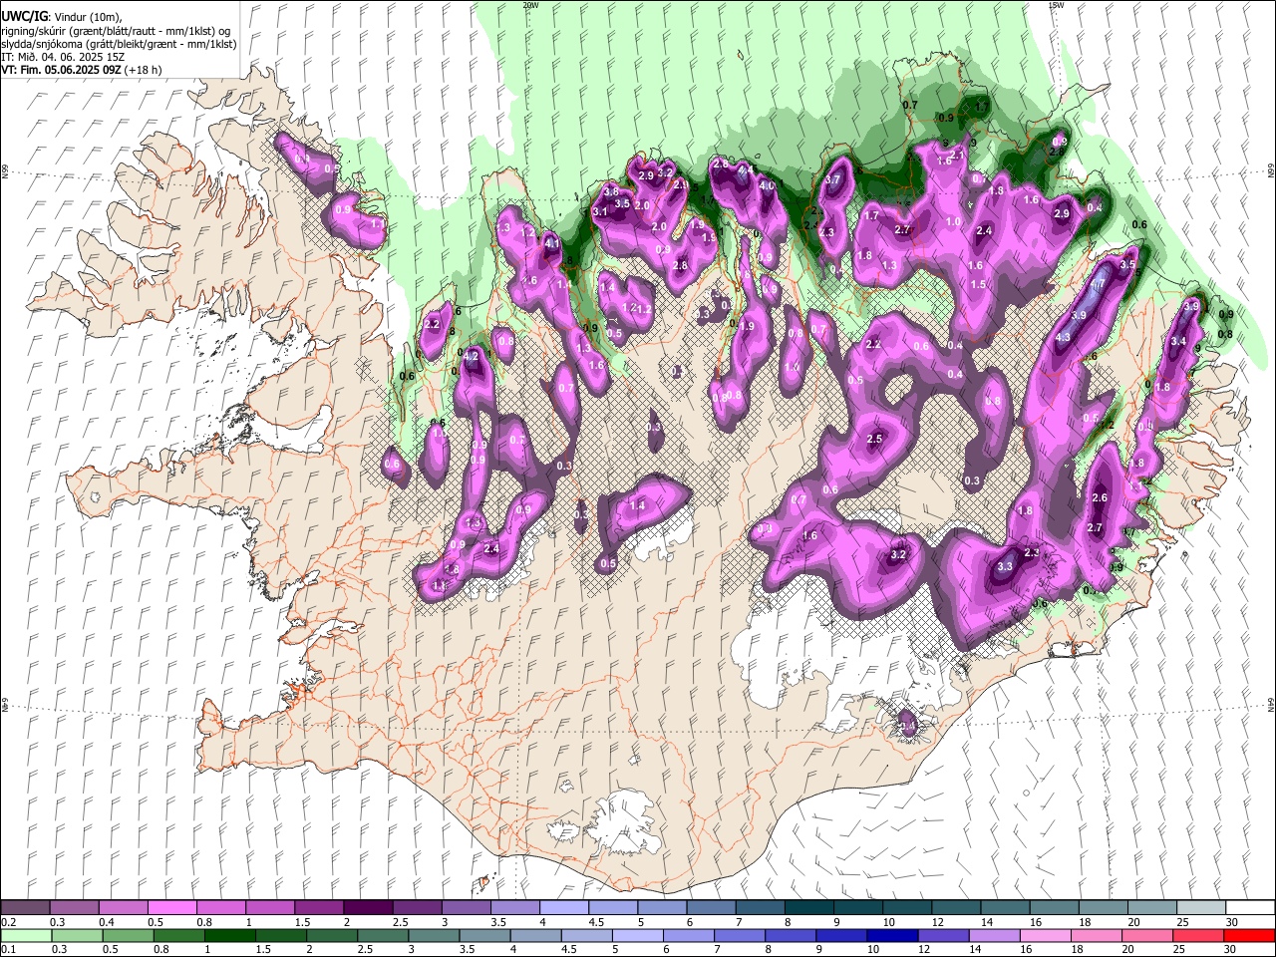
Task: Click the 'slydda/snjókoma (grátt/bleikt/grænt - mm/1klst)' line
Action: click(119, 44)
